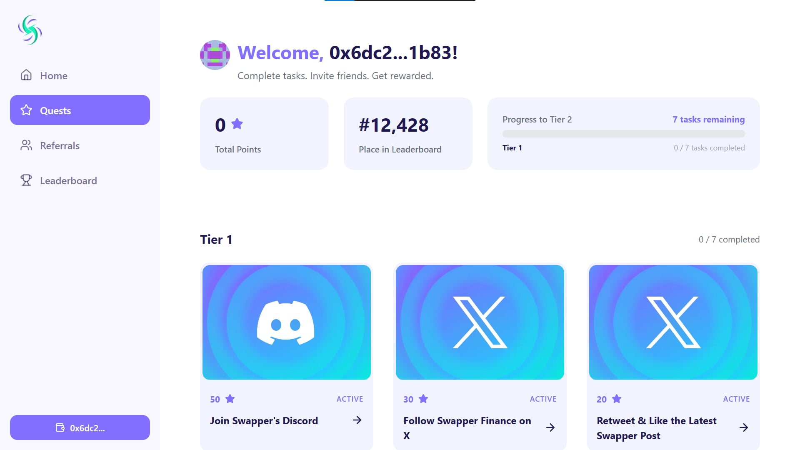The image size is (800, 450).
Task: Click the Leaderboard trophy icon
Action: (26, 180)
